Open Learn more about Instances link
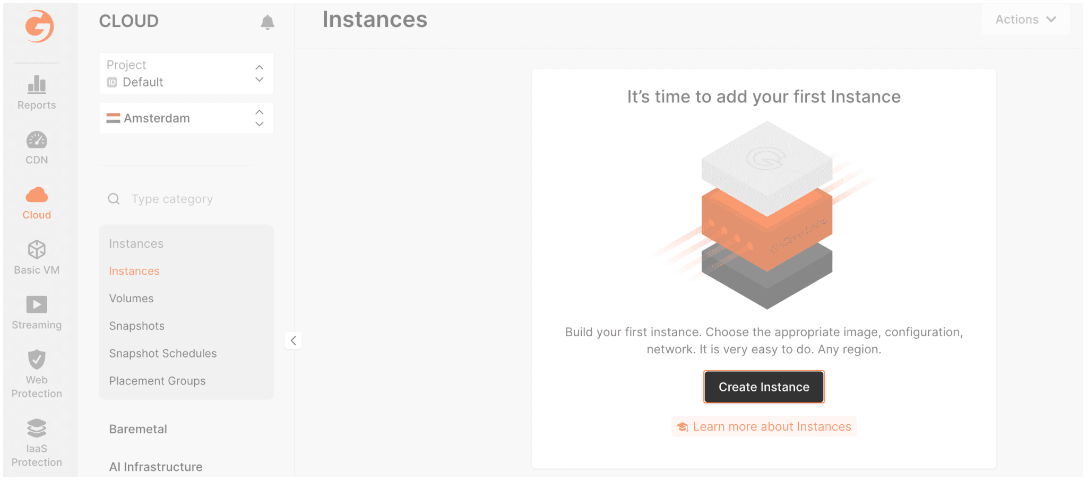1087x481 pixels. [x=764, y=427]
